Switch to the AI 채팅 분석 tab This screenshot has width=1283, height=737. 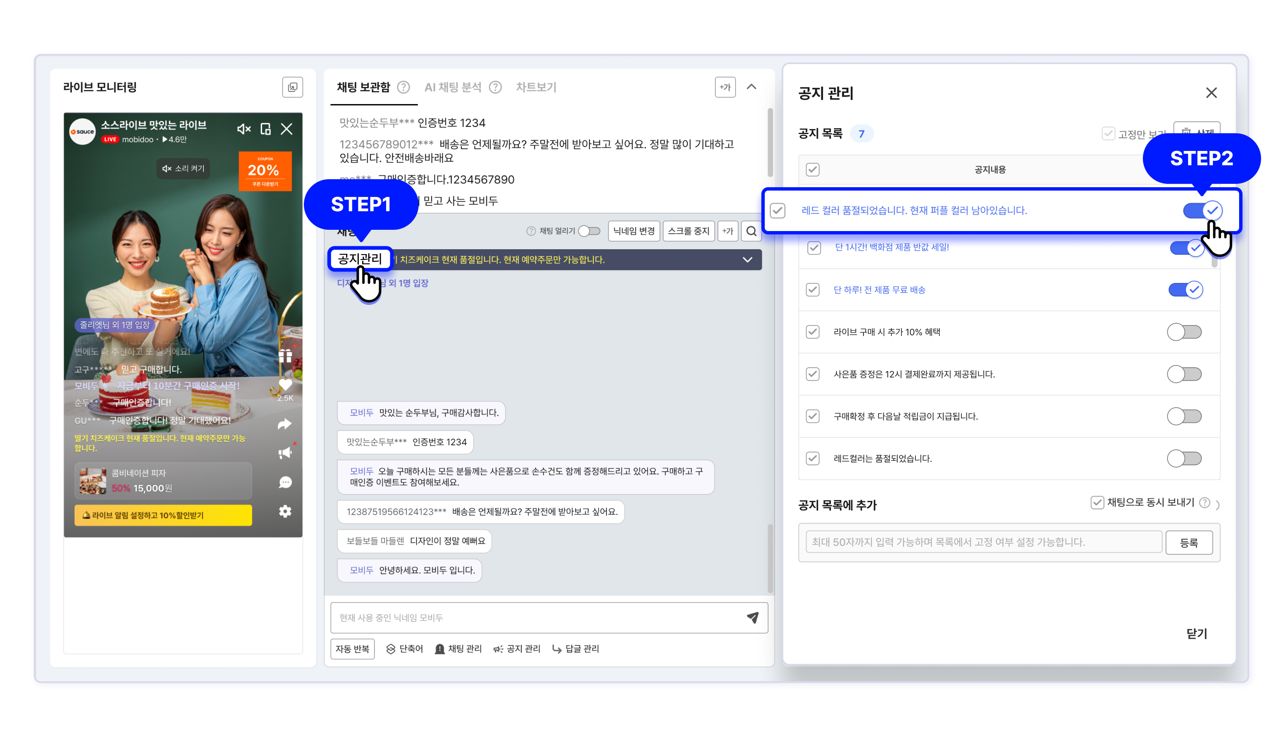(453, 87)
